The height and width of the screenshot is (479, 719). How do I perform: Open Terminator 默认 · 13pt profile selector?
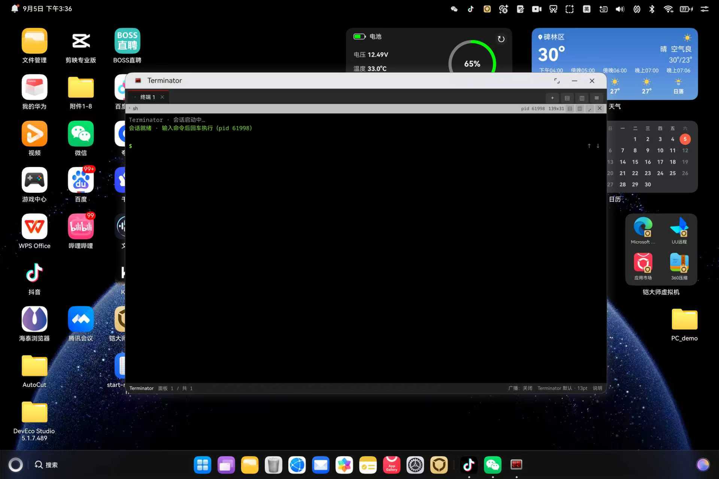(x=562, y=388)
